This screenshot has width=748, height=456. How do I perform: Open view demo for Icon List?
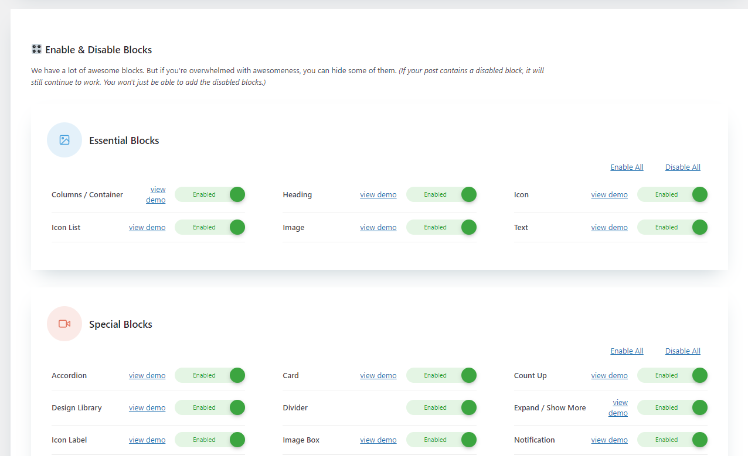147,227
